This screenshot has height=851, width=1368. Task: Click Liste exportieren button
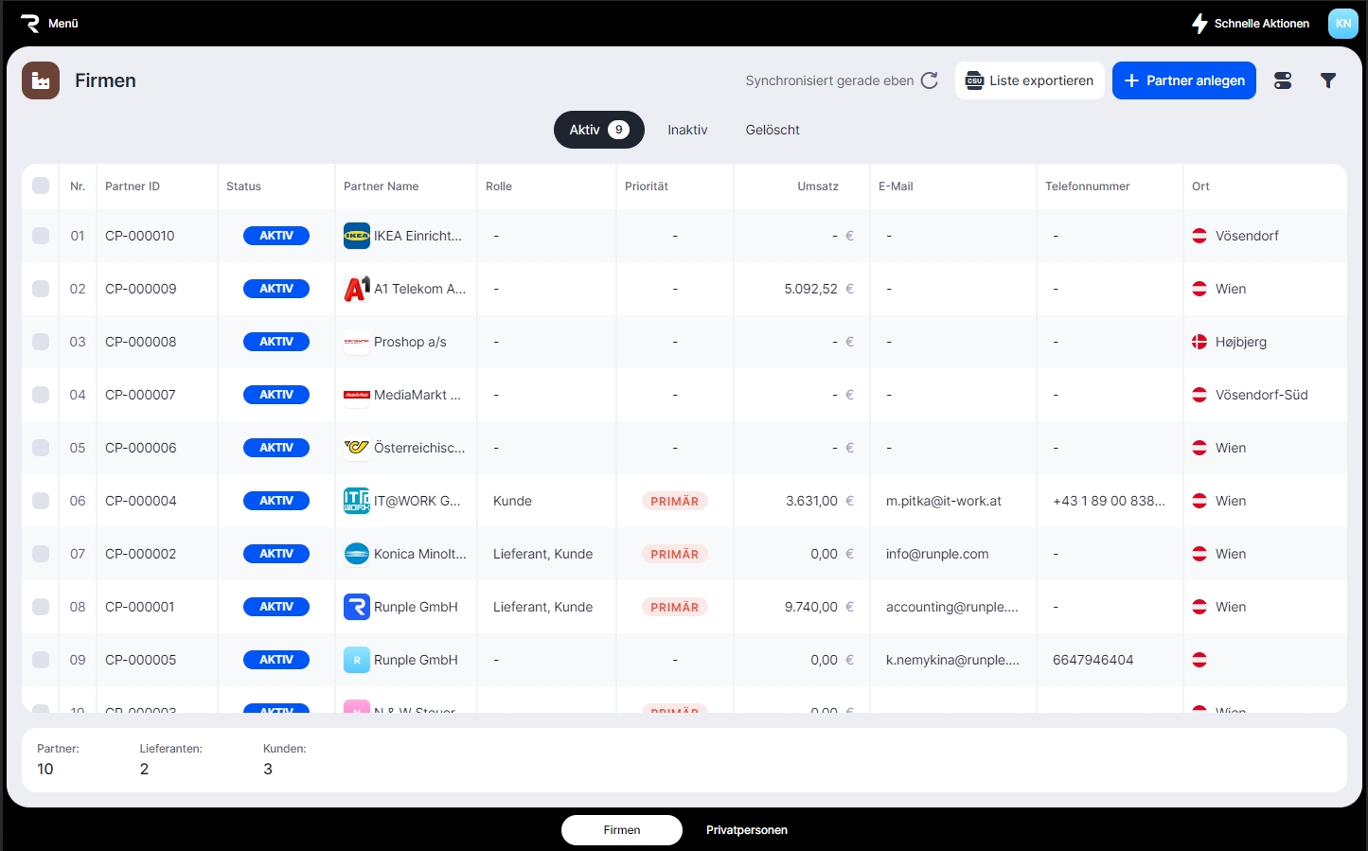[1029, 80]
